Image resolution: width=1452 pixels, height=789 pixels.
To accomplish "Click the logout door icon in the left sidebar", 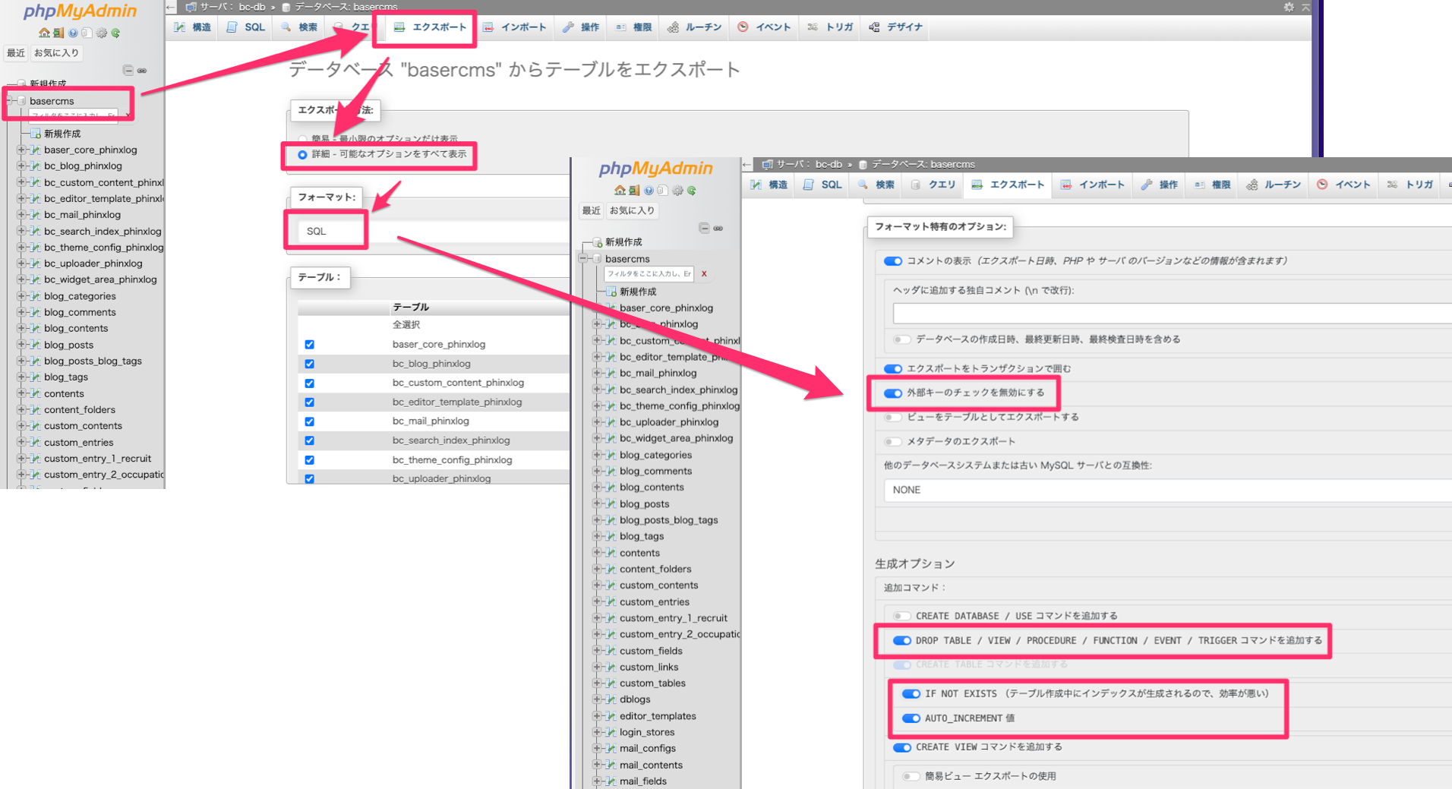I will click(58, 33).
